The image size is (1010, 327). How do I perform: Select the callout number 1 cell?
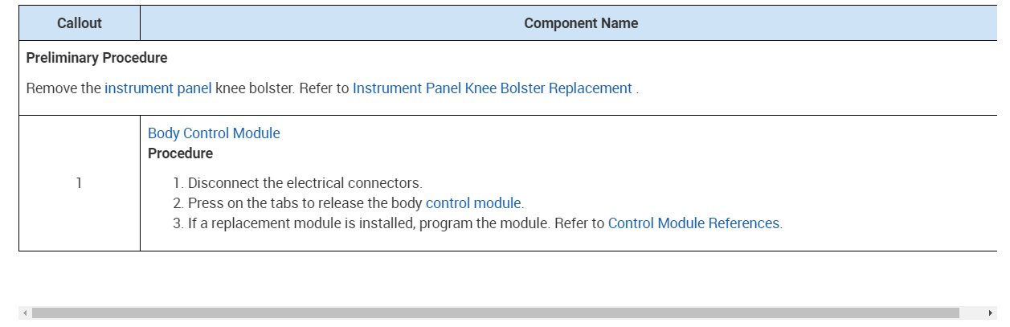[x=79, y=183]
